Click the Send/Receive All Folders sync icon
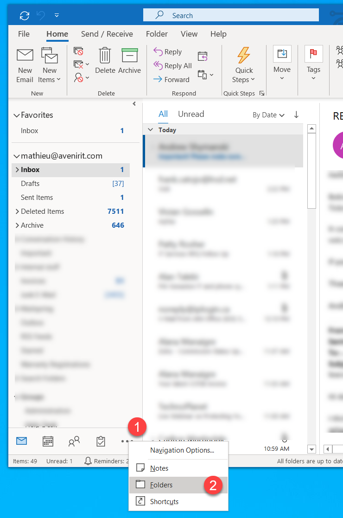343x518 pixels. pos(25,15)
